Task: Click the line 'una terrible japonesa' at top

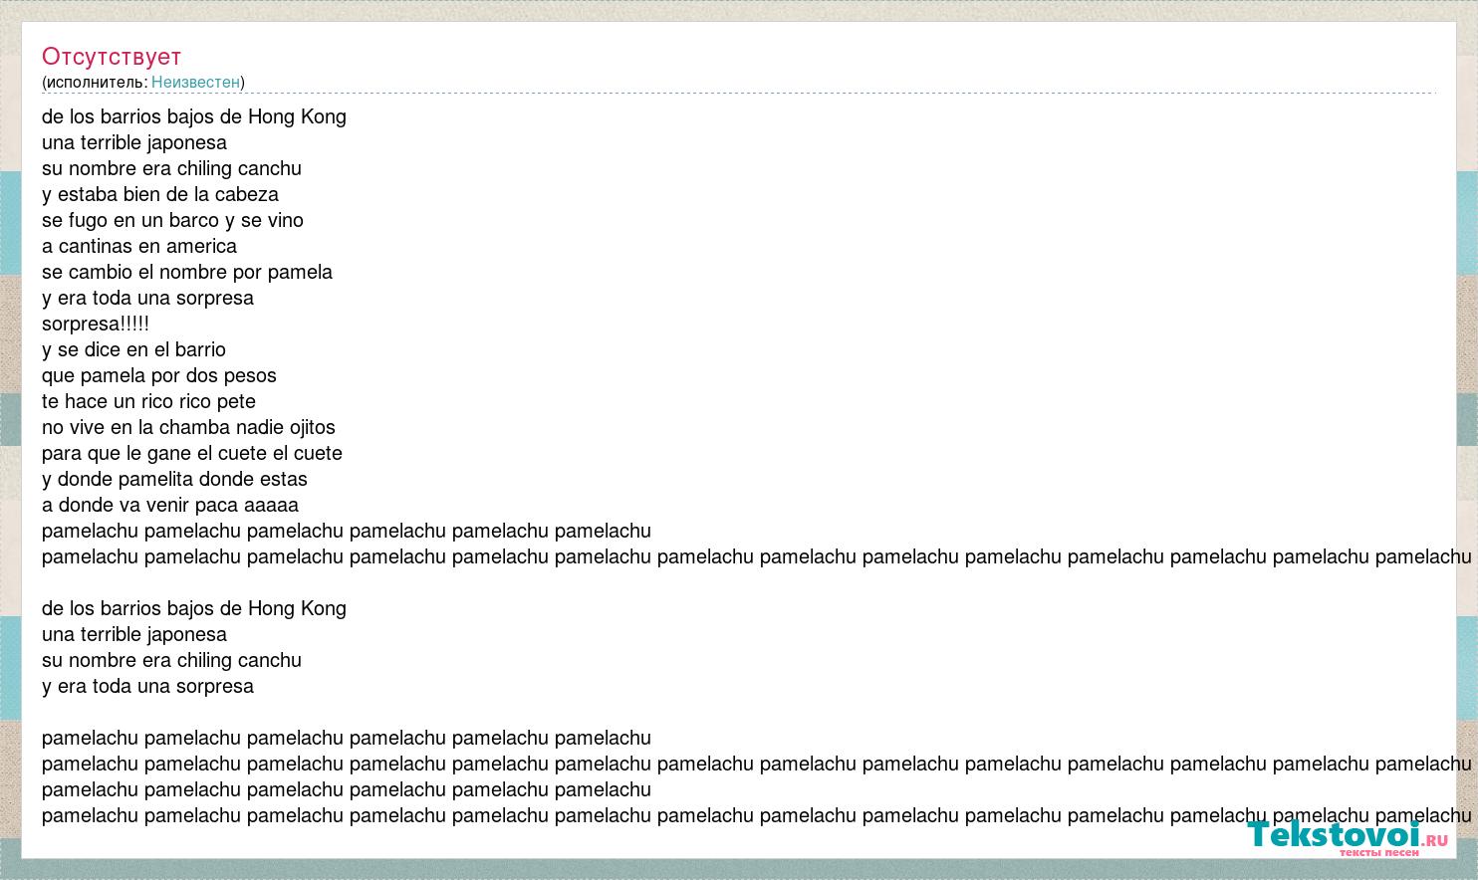Action: [x=134, y=142]
